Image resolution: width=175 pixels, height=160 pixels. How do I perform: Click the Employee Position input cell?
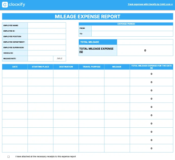coord(47,36)
